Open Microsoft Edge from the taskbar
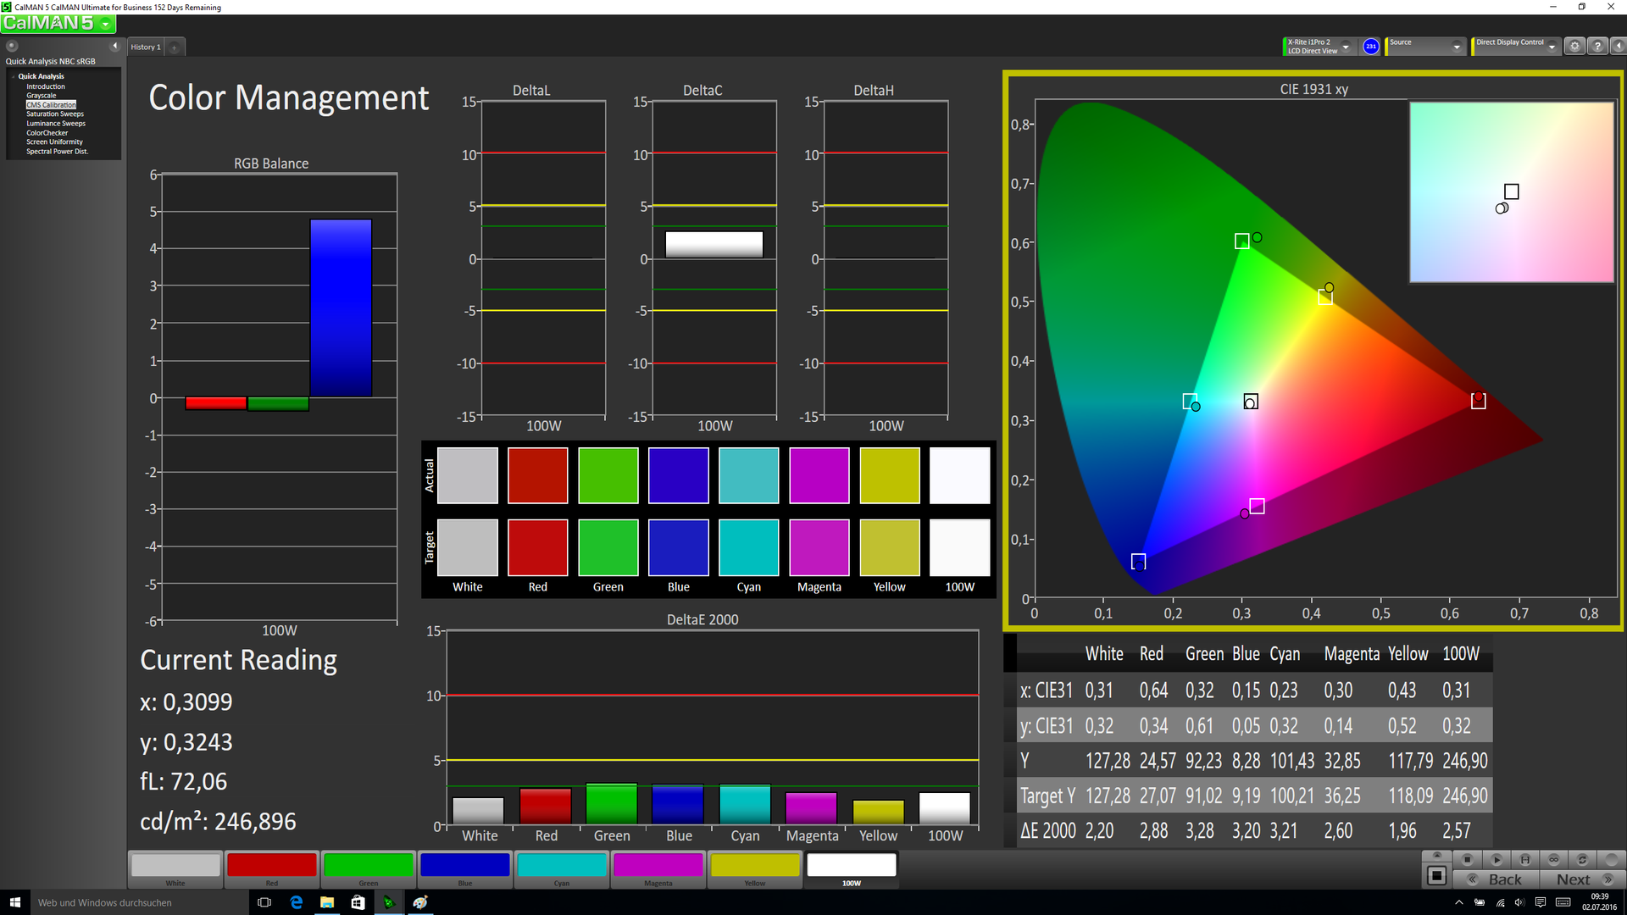The image size is (1627, 915). [296, 902]
